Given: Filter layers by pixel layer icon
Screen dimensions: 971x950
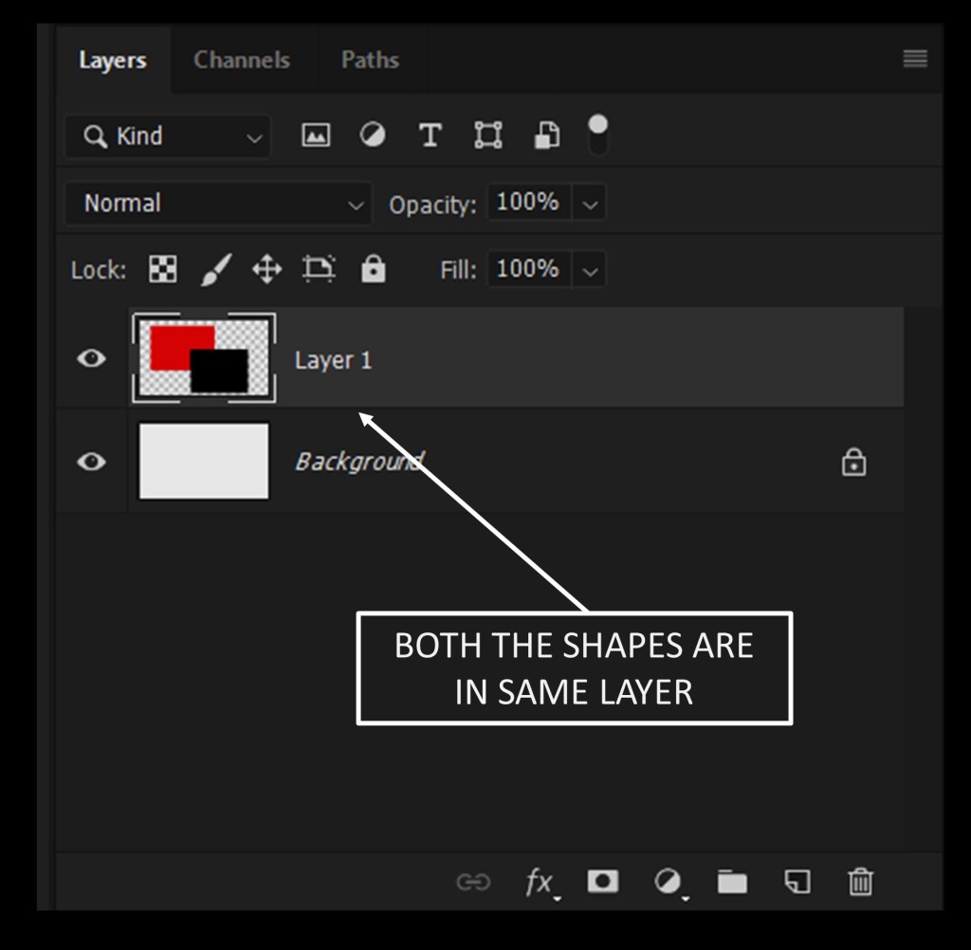Looking at the screenshot, I should (x=316, y=136).
